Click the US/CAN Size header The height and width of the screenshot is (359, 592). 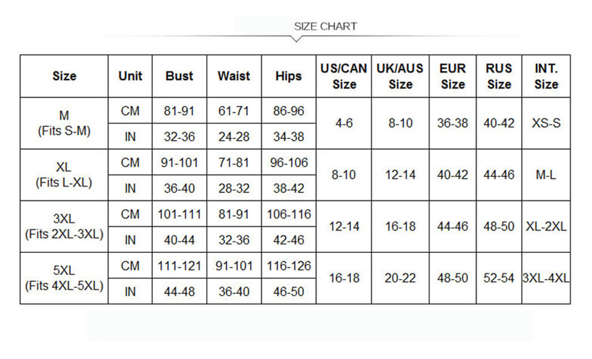(344, 76)
